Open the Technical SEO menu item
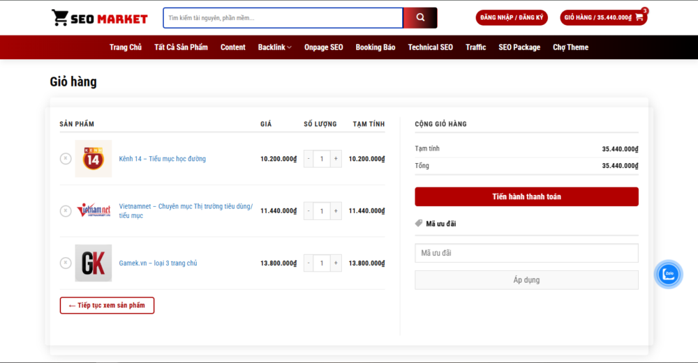 (430, 47)
